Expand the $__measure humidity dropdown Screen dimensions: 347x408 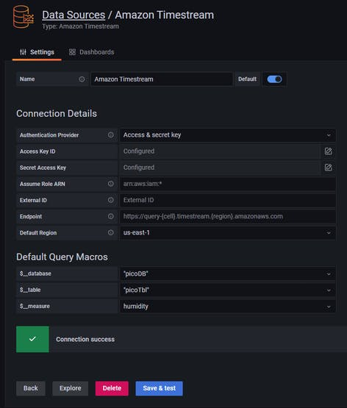click(228, 307)
